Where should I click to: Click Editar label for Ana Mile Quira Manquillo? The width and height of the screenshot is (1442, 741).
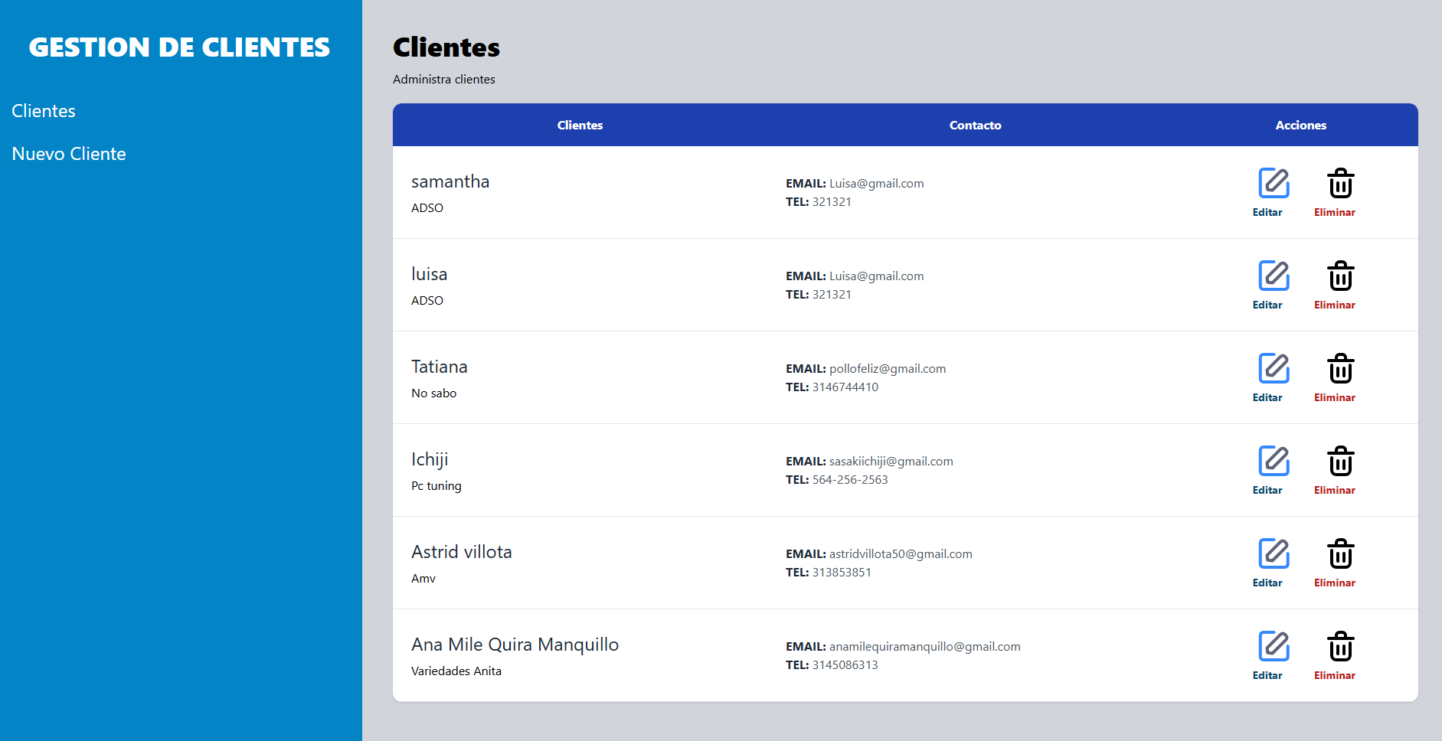(1267, 675)
